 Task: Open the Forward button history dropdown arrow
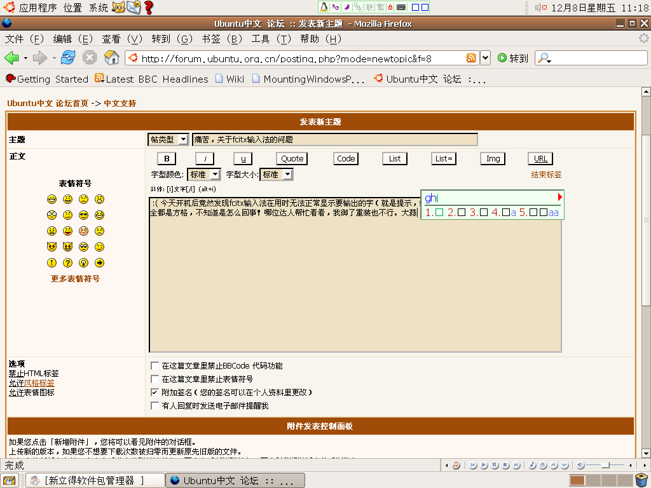point(54,58)
